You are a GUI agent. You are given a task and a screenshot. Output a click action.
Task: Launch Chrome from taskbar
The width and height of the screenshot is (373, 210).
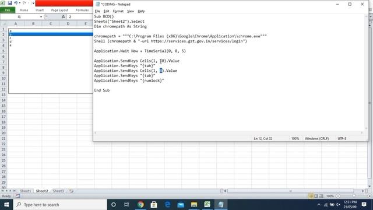[x=140, y=205]
